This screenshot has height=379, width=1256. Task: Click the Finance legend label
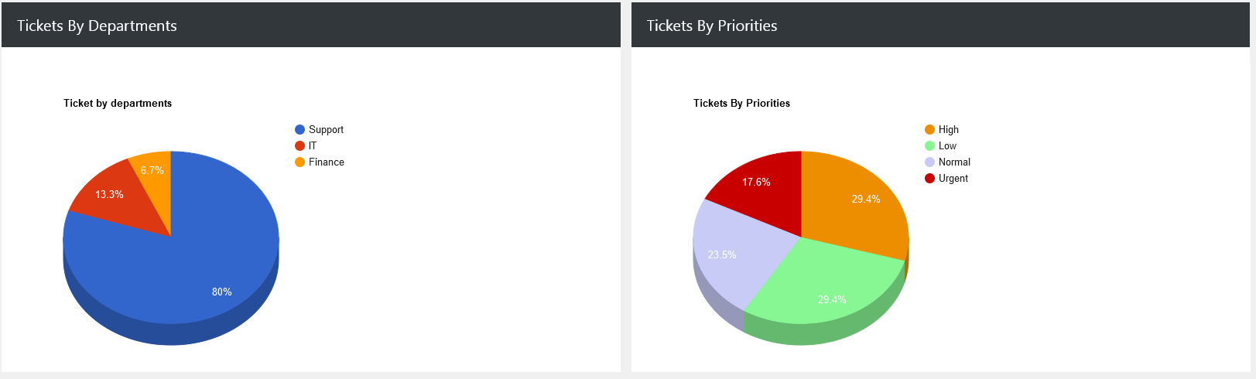tap(326, 162)
